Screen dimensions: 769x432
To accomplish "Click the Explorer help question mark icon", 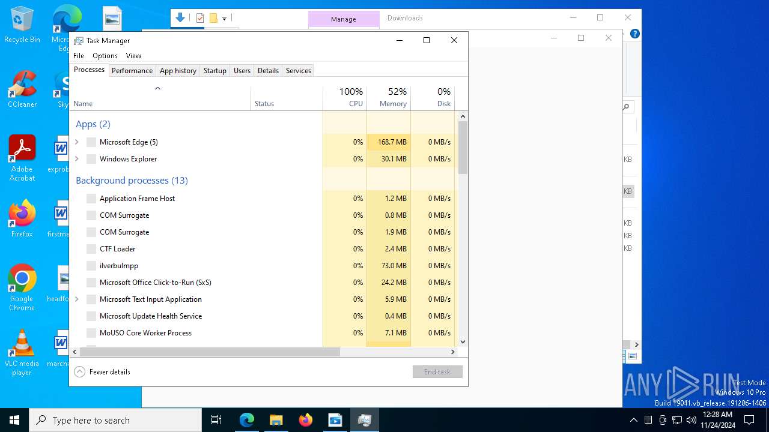I will pyautogui.click(x=634, y=34).
